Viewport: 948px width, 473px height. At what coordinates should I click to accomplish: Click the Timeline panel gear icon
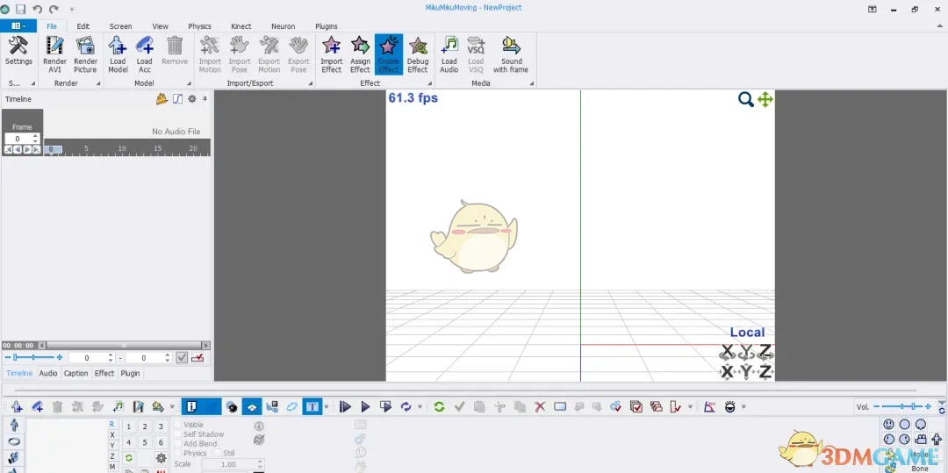(x=192, y=99)
